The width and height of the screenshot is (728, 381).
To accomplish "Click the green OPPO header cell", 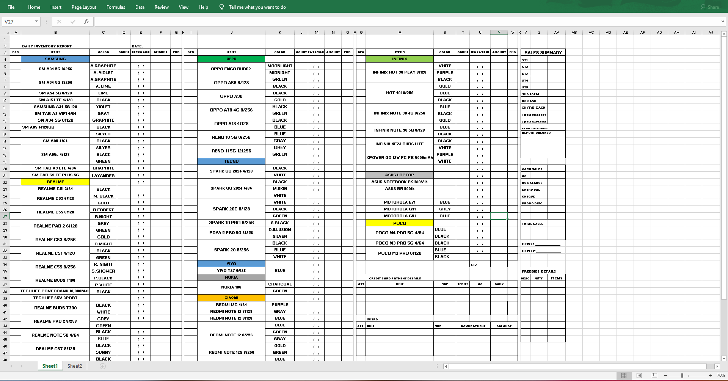I will (231, 59).
